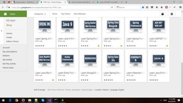
Task: Open Site Terms of Service link
Action: (x=56, y=90)
